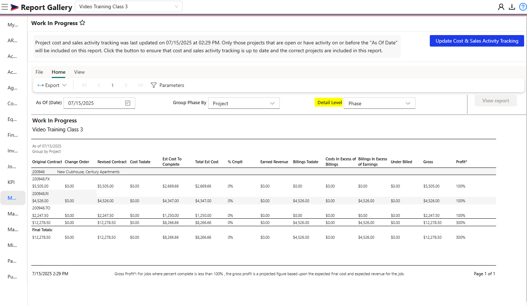This screenshot has width=527, height=306.
Task: Select the Fin... sidebar category
Action: pyautogui.click(x=13, y=135)
